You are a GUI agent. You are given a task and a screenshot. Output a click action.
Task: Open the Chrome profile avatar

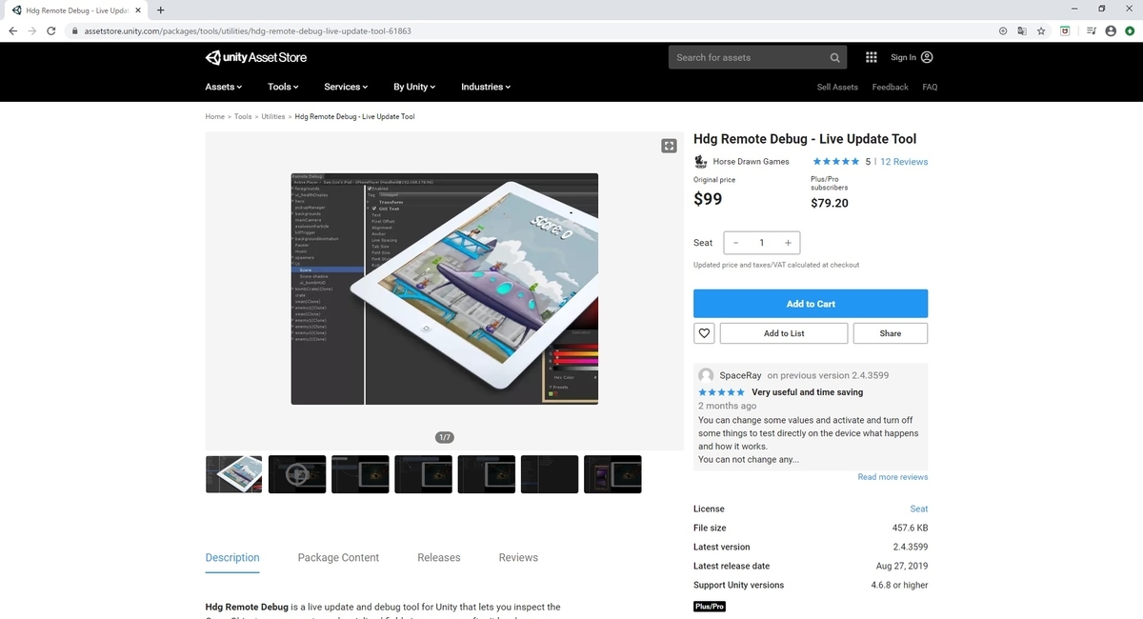pyautogui.click(x=1111, y=30)
